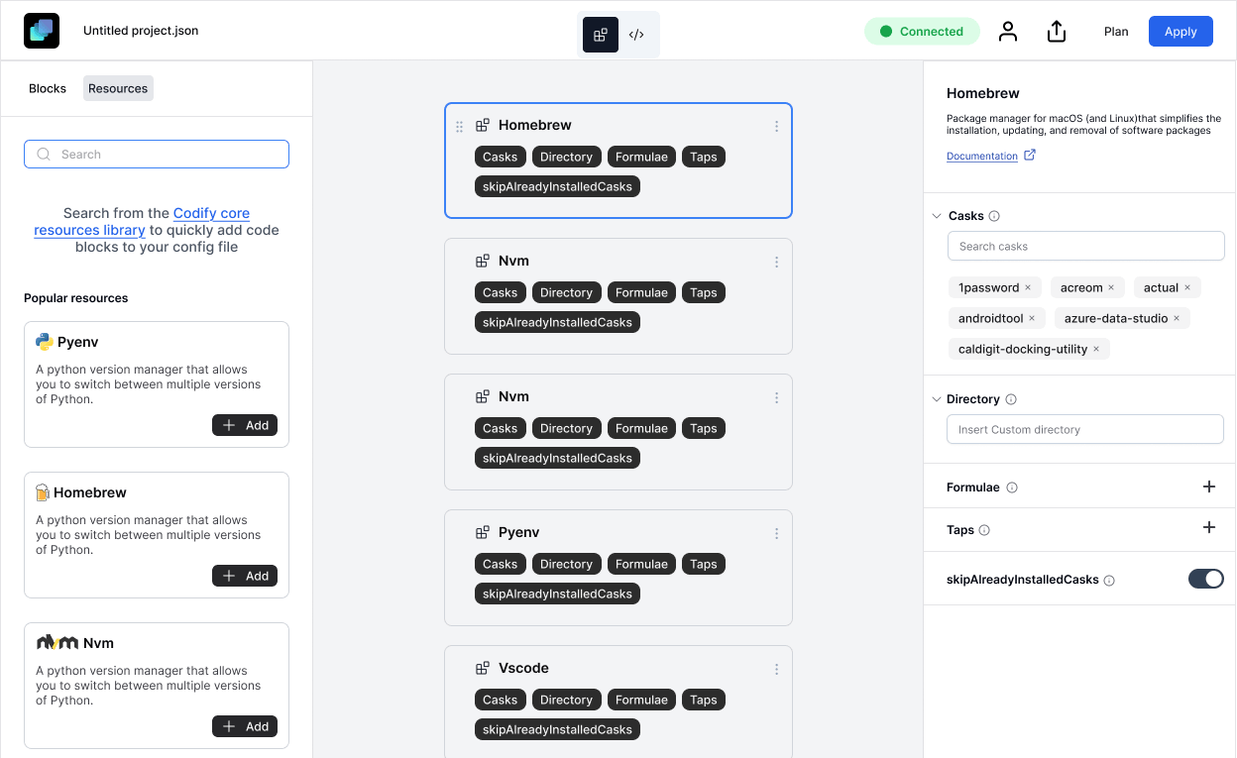This screenshot has height=758, width=1237.
Task: Click the skipAlreadyInstalledCasks tag in Pyenv block
Action: 557,594
